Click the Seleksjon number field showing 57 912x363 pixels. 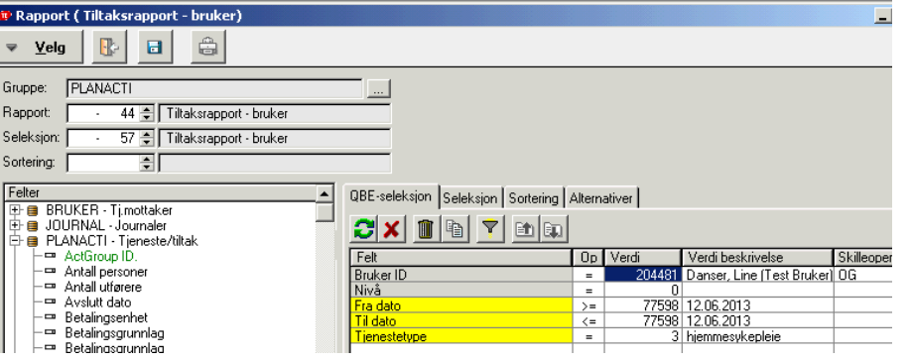[103, 139]
